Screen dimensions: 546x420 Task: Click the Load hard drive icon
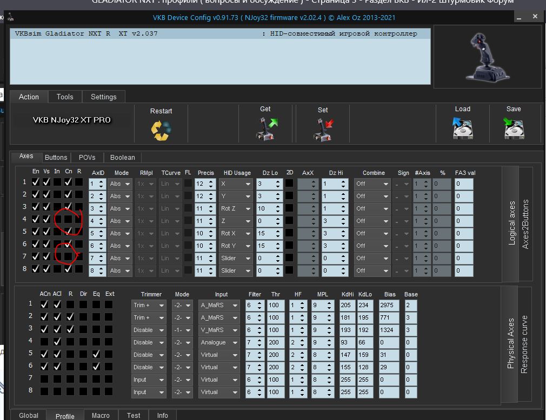pyautogui.click(x=462, y=128)
